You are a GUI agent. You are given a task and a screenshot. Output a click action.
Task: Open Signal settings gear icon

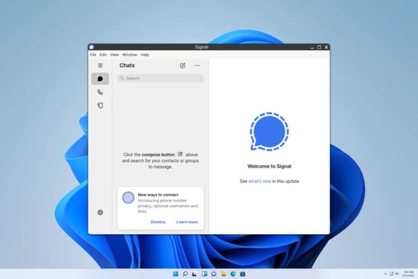[100, 213]
